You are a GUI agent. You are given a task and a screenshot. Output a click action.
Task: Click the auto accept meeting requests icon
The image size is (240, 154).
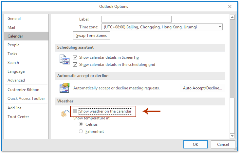click(x=65, y=88)
